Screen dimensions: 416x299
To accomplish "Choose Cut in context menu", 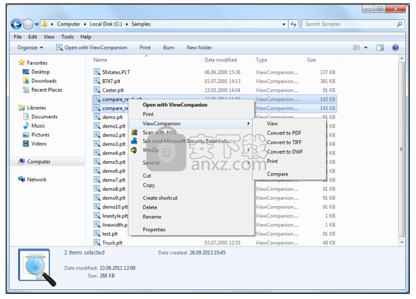I will (147, 176).
